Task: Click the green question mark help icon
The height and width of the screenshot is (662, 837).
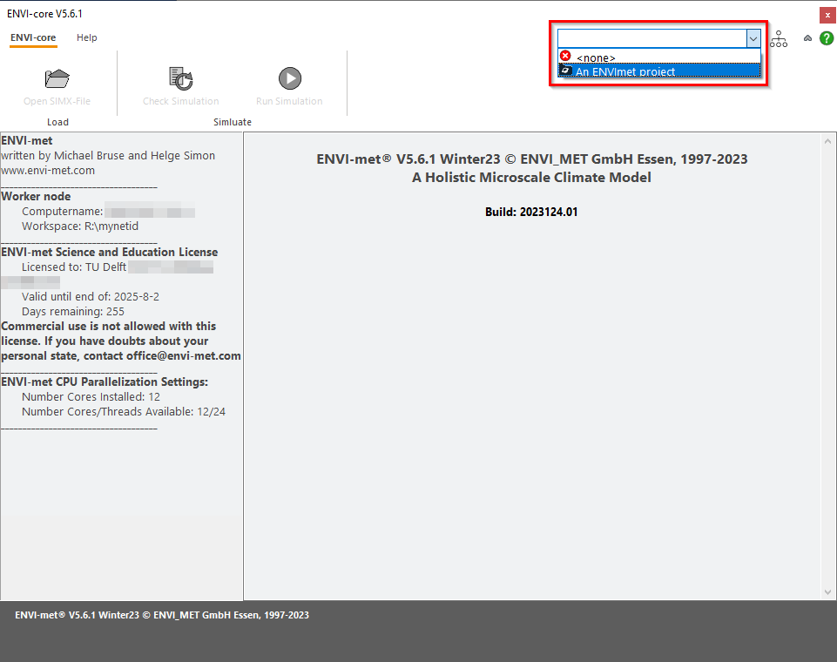Action: tap(827, 38)
